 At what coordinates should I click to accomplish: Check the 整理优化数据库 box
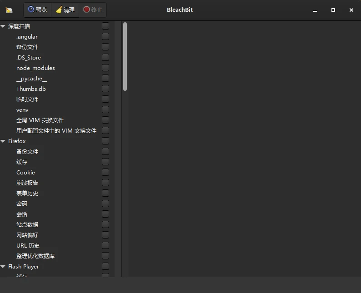(105, 256)
